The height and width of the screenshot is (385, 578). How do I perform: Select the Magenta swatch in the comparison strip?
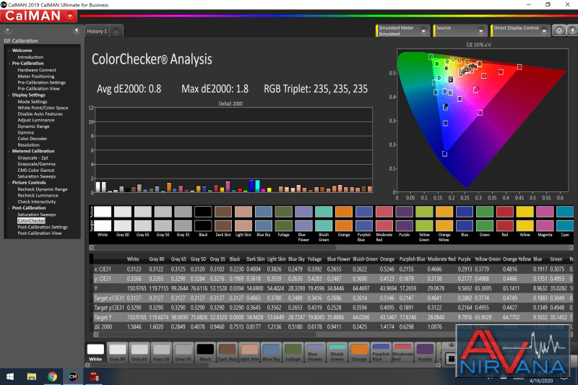point(545,218)
